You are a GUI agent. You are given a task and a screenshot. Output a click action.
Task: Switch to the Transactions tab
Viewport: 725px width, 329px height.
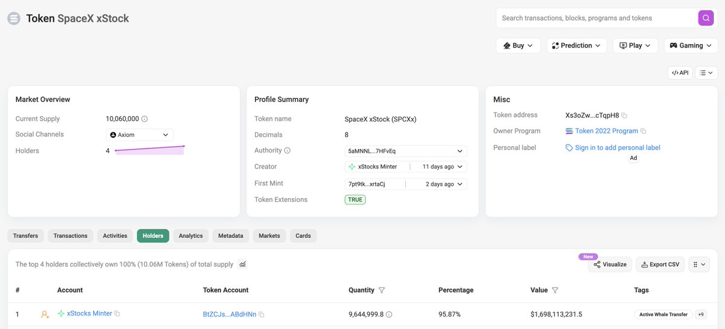(x=70, y=236)
